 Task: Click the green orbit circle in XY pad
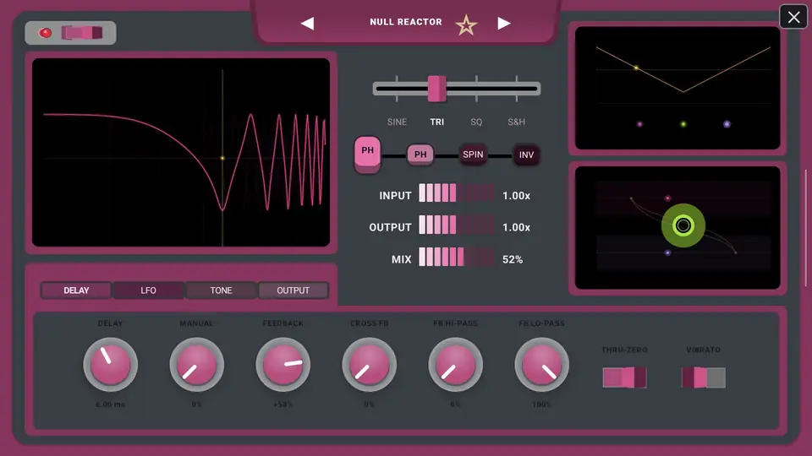[683, 225]
